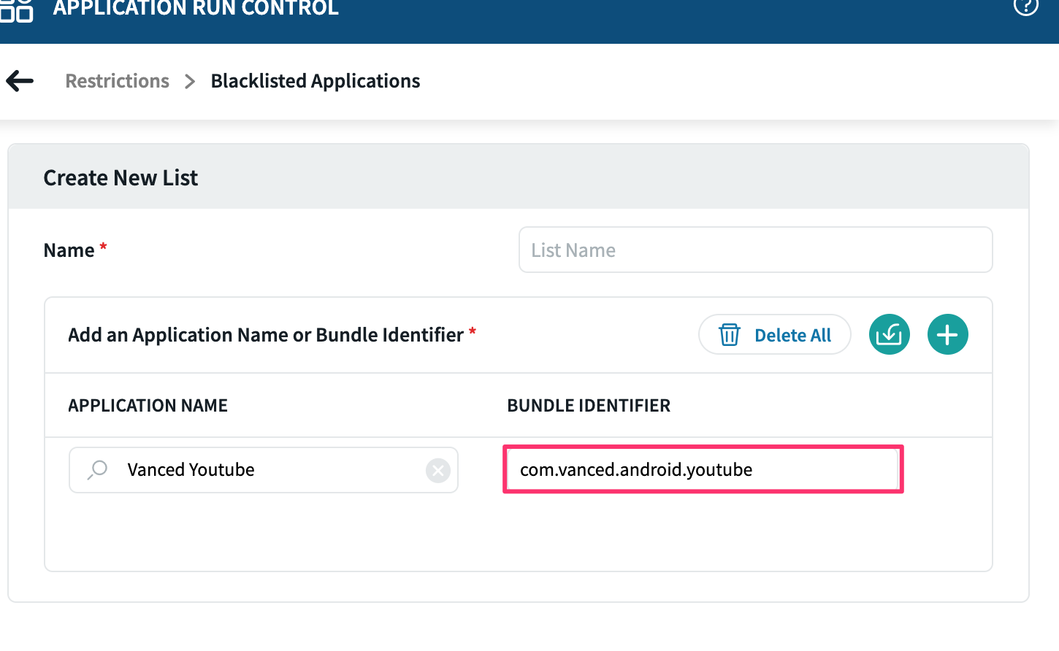Click the Vanced Youtube application name field
Screen dimensions: 1059x651
[263, 470]
